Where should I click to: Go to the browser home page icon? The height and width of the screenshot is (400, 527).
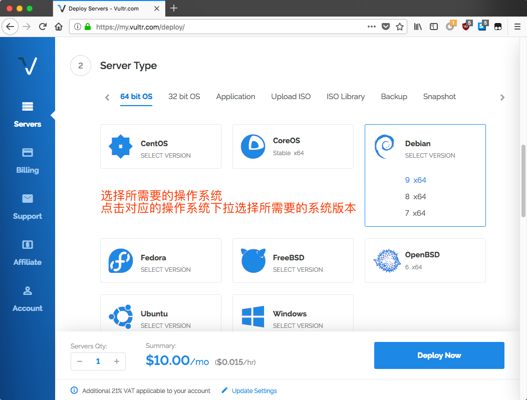(x=59, y=27)
